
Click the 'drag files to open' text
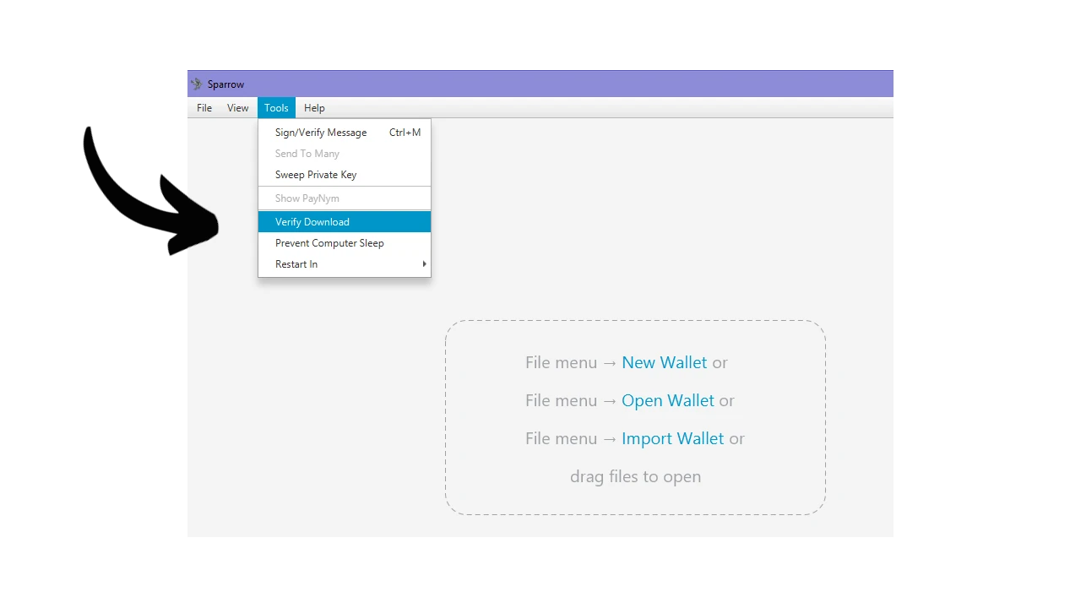point(635,476)
